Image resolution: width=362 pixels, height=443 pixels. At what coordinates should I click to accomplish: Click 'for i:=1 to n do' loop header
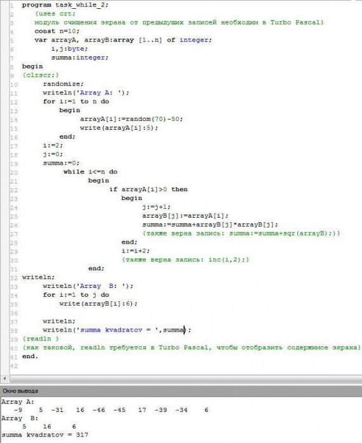[76, 101]
